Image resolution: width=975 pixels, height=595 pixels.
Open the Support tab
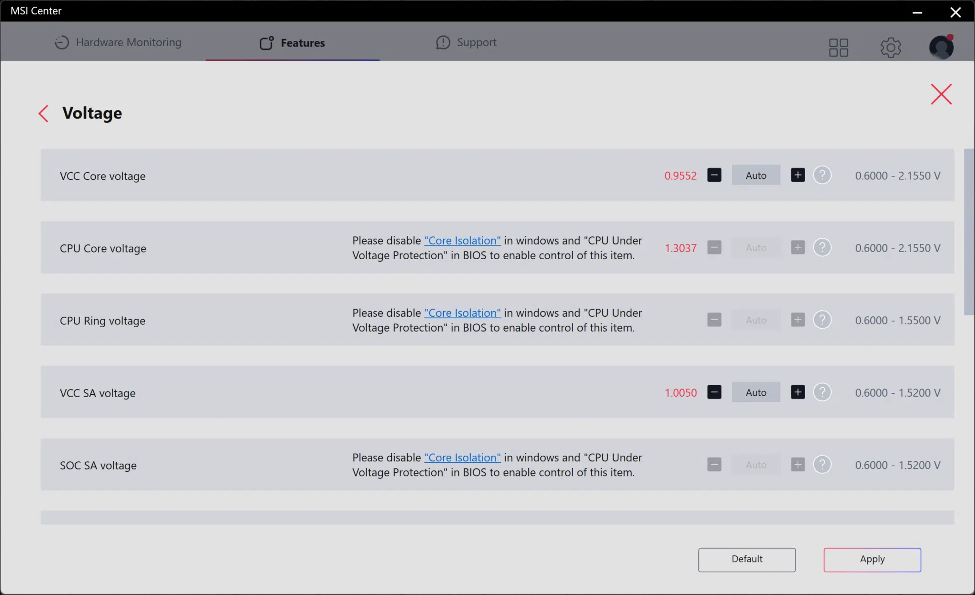point(466,42)
